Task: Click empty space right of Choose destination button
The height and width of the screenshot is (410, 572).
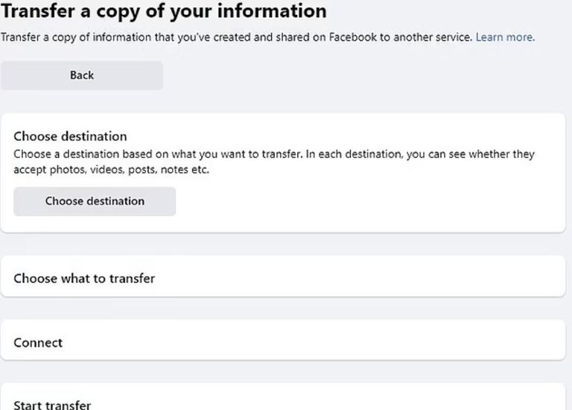Action: pos(357,201)
